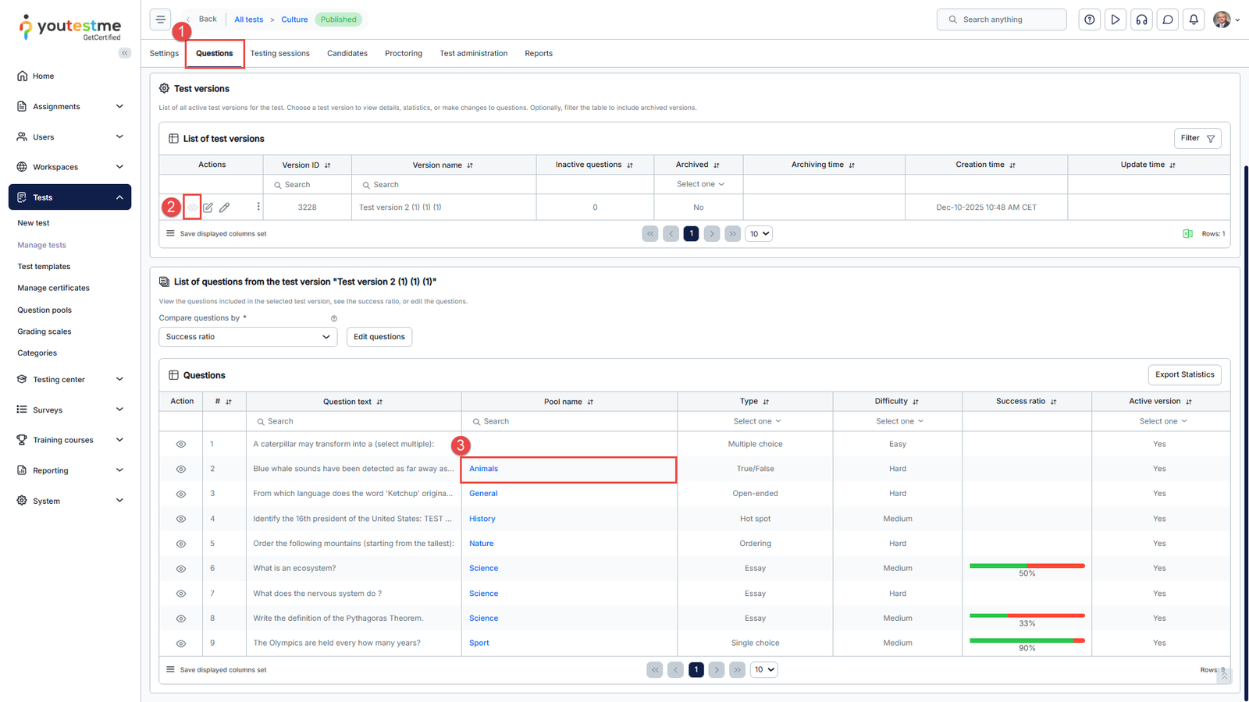Open three-dot menu for version 3228
1249x702 pixels.
258,207
